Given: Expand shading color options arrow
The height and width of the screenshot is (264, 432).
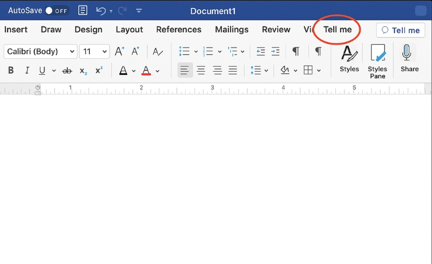Looking at the screenshot, I should (295, 71).
